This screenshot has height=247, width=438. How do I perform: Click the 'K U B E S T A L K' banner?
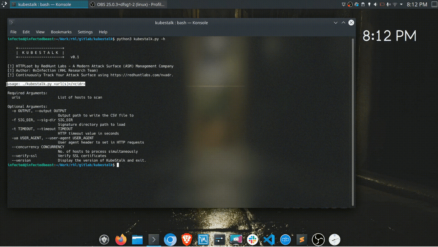[40, 53]
